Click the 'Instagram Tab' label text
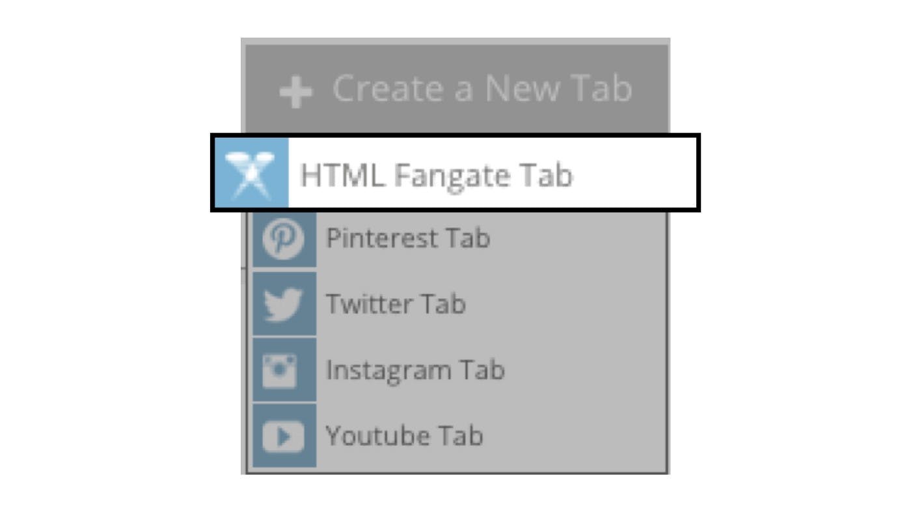This screenshot has width=911, height=512. click(x=415, y=371)
